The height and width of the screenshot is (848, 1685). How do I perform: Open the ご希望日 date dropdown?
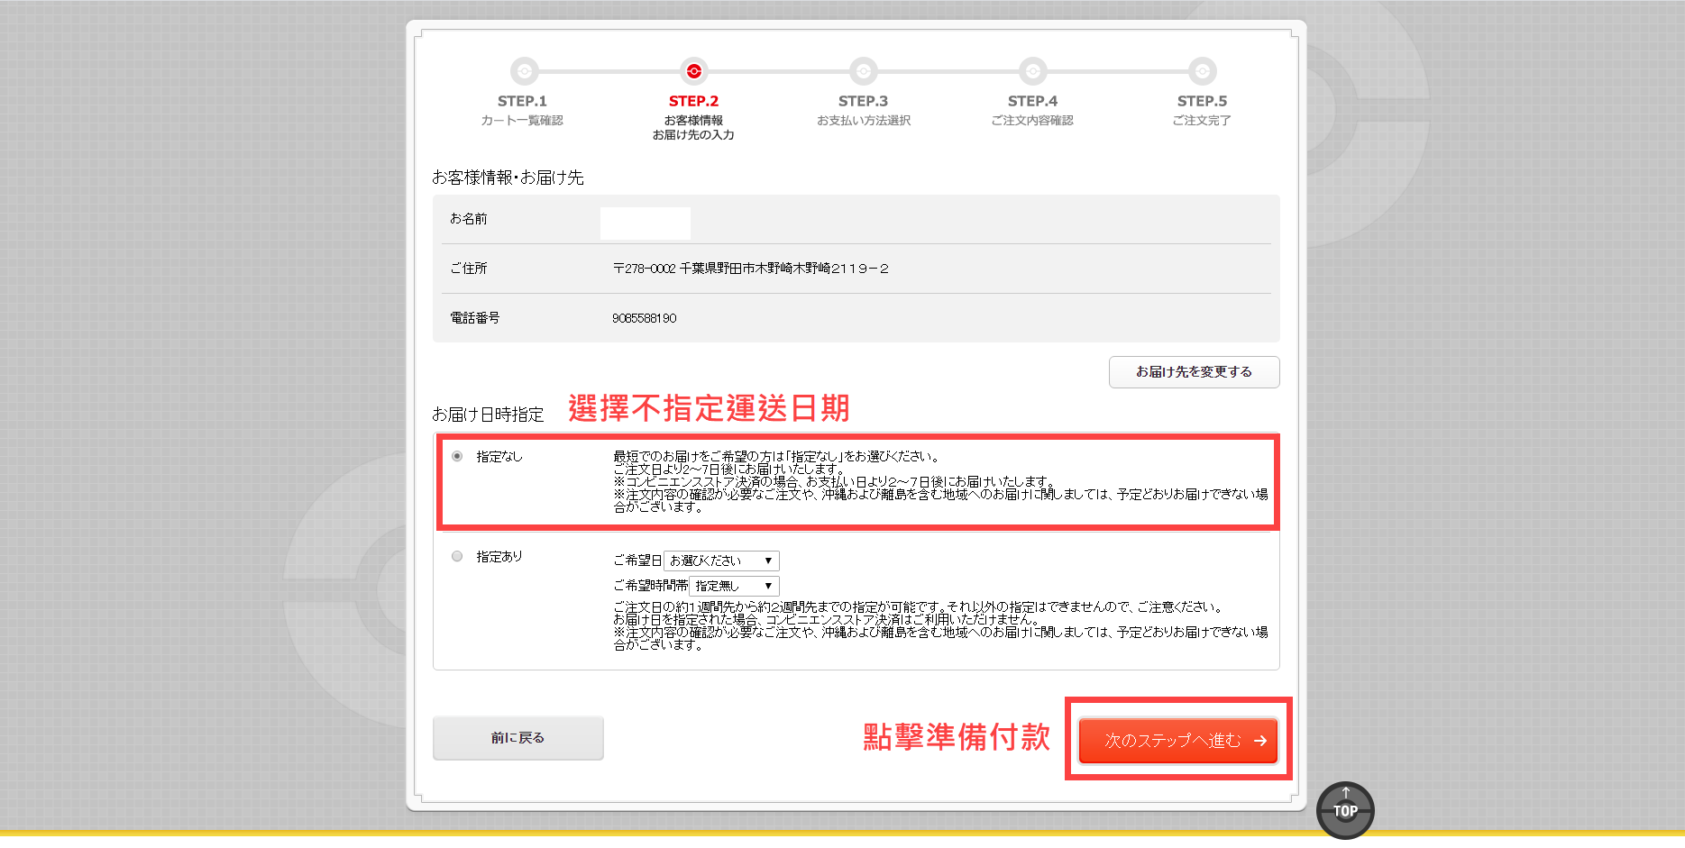721,561
